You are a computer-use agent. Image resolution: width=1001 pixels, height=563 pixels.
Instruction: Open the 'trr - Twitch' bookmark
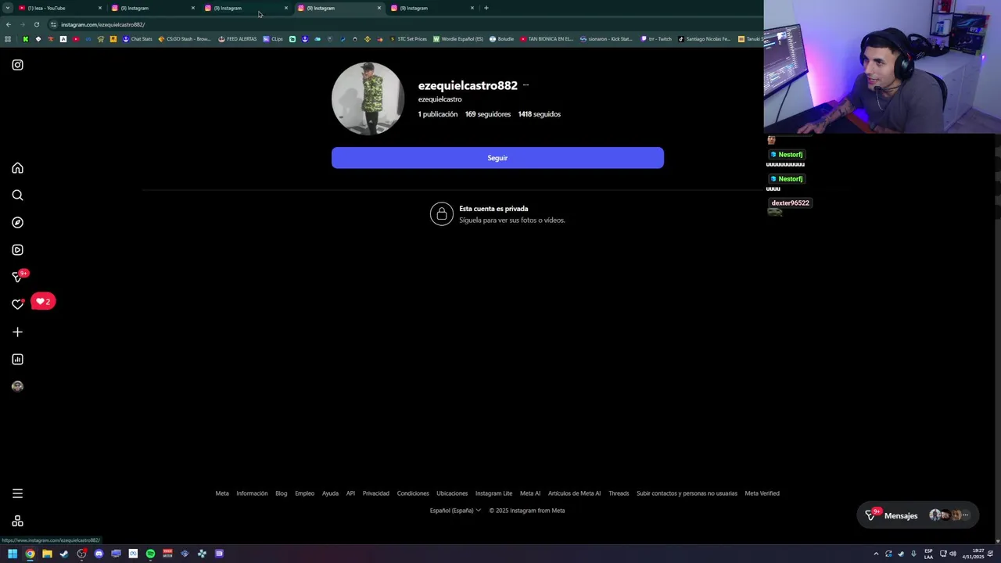pyautogui.click(x=655, y=39)
